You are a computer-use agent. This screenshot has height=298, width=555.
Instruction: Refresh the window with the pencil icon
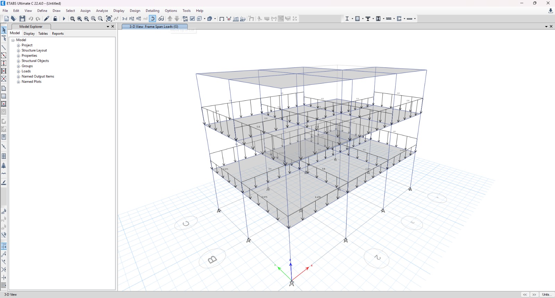tap(46, 19)
